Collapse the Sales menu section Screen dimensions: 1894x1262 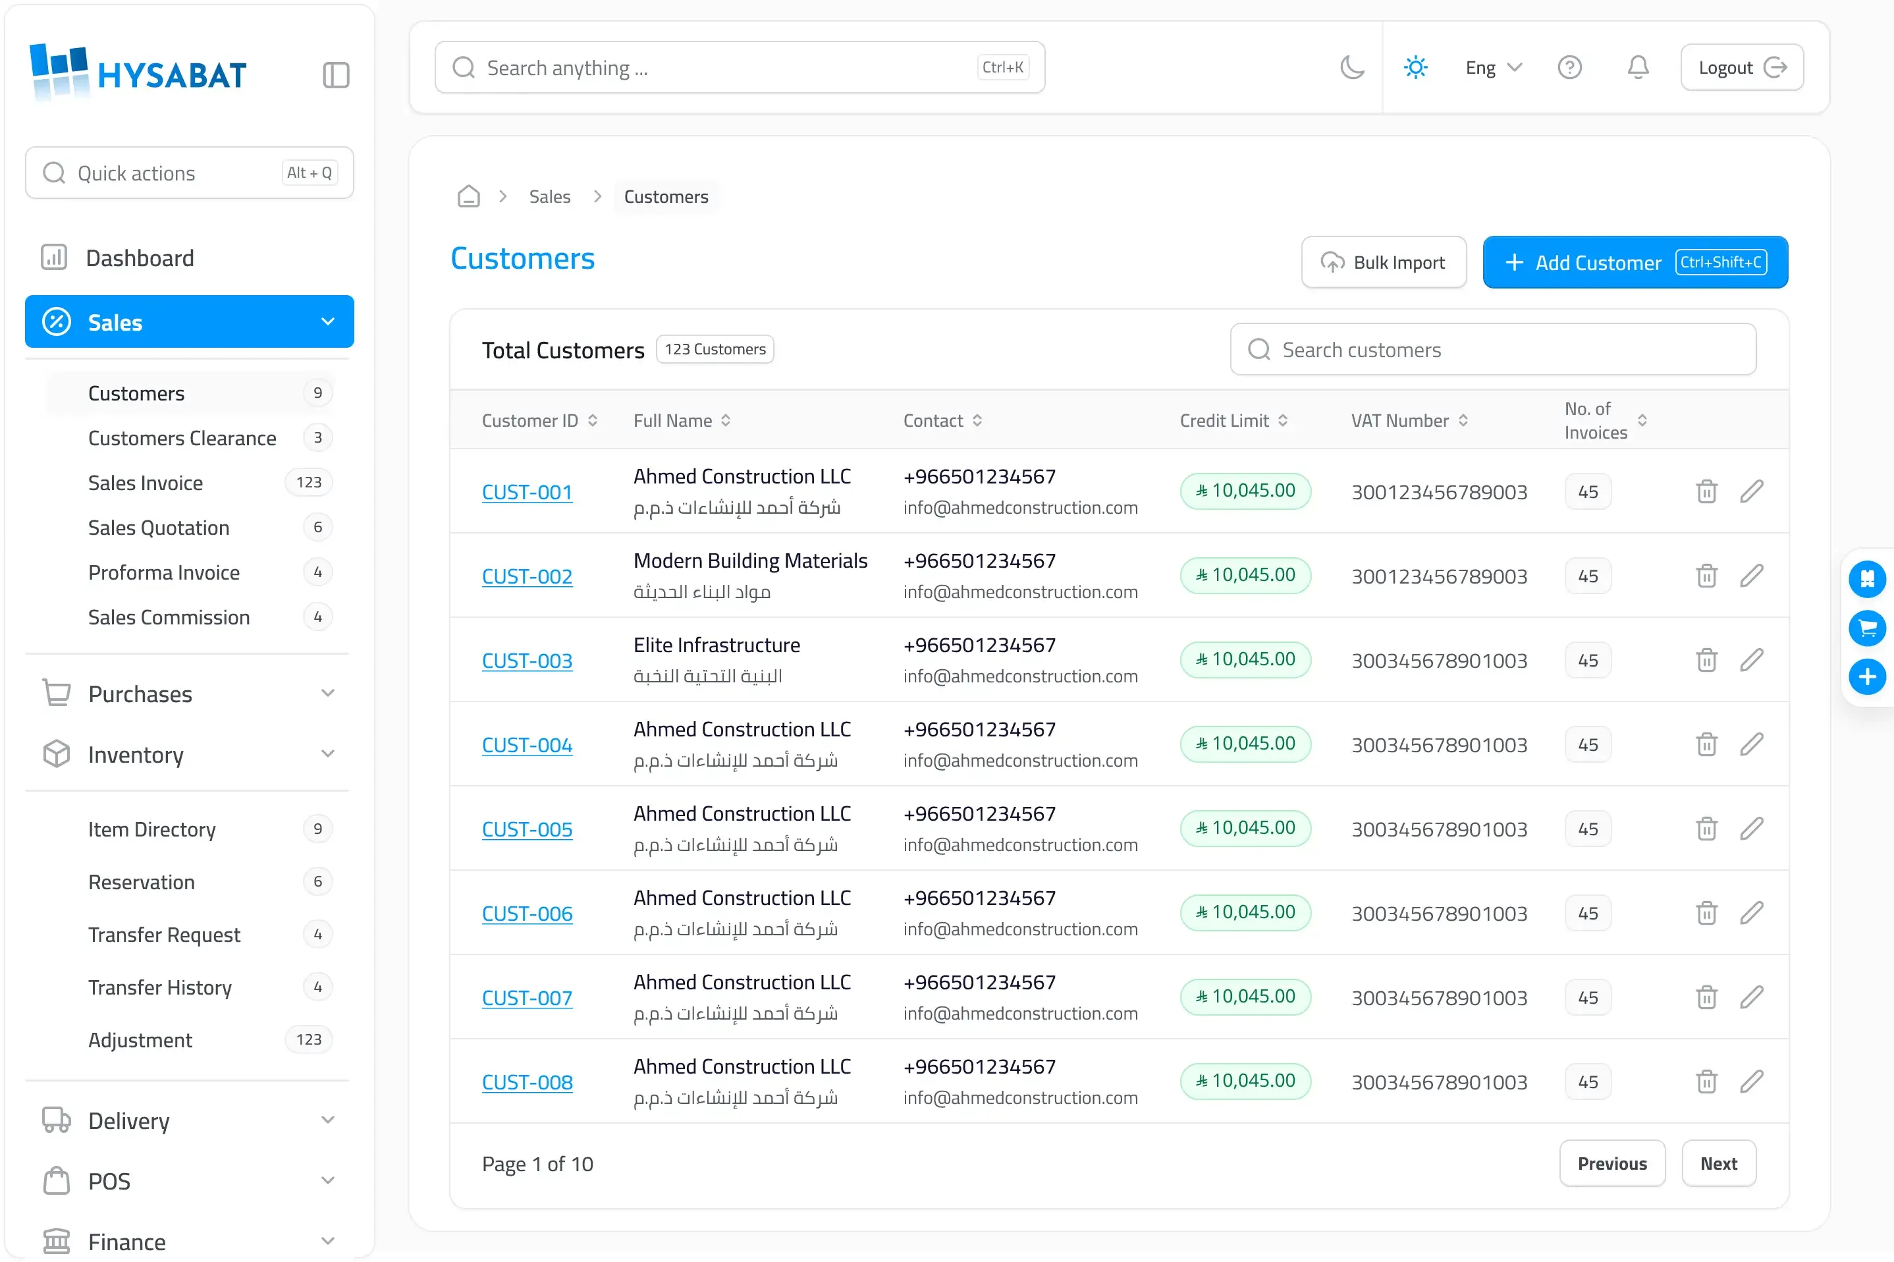(189, 322)
